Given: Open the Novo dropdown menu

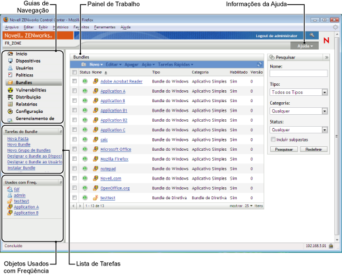Looking at the screenshot, I should pyautogui.click(x=96, y=64).
